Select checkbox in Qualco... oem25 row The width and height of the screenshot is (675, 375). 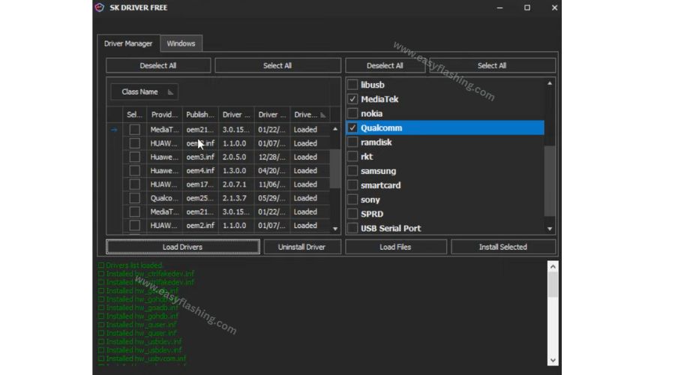pyautogui.click(x=135, y=198)
